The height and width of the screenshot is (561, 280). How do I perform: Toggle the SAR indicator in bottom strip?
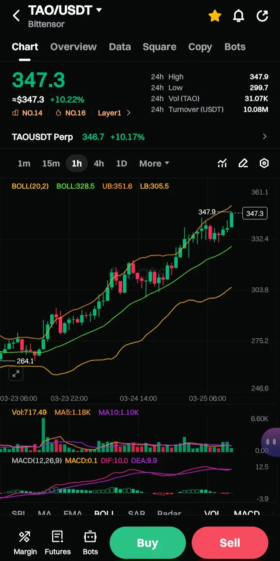click(136, 514)
